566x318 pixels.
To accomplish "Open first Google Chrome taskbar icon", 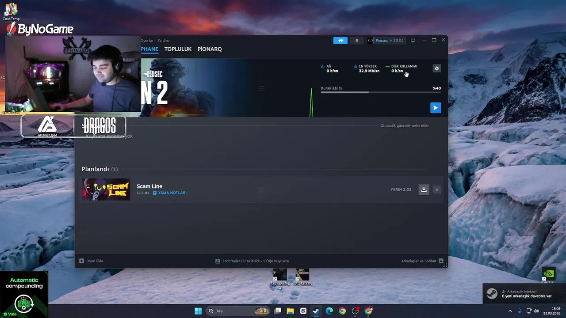I will [342, 311].
